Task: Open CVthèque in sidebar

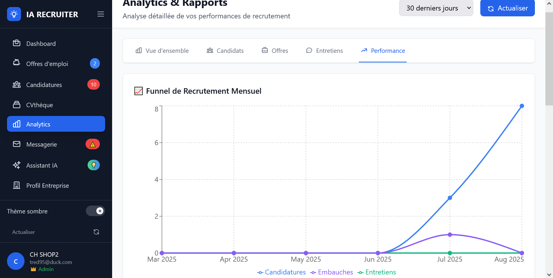Action: [56, 105]
